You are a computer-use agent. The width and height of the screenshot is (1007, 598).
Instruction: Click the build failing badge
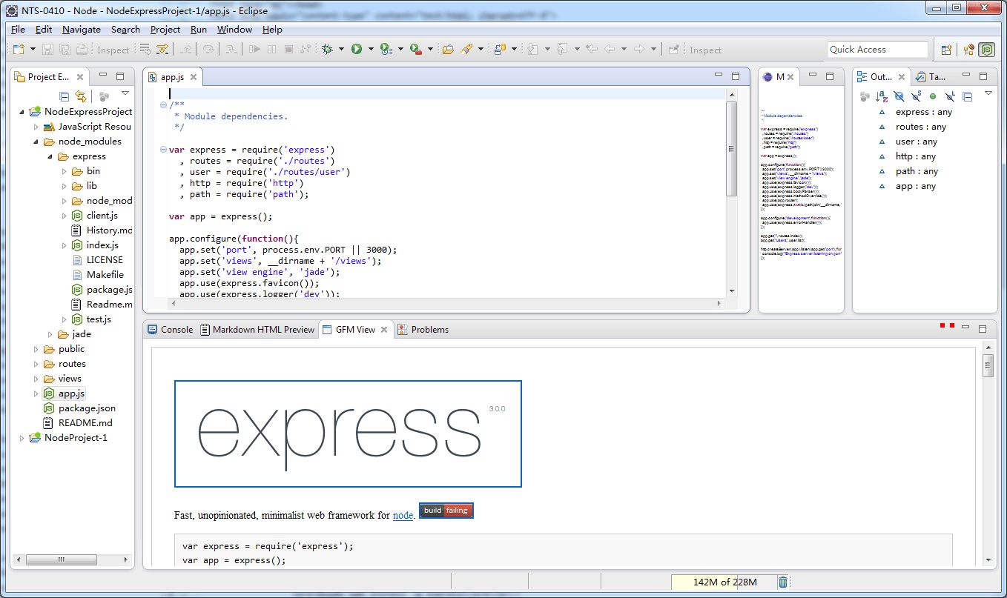[446, 511]
